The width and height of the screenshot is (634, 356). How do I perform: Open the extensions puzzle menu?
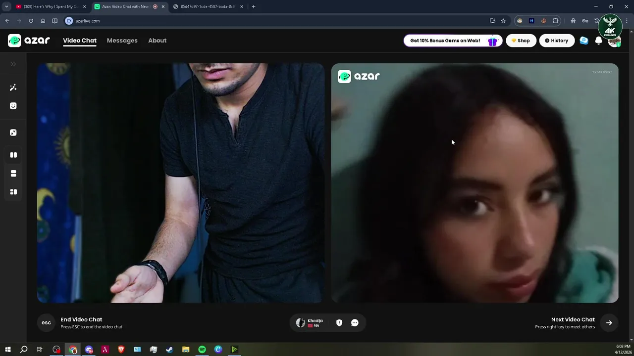(x=555, y=21)
